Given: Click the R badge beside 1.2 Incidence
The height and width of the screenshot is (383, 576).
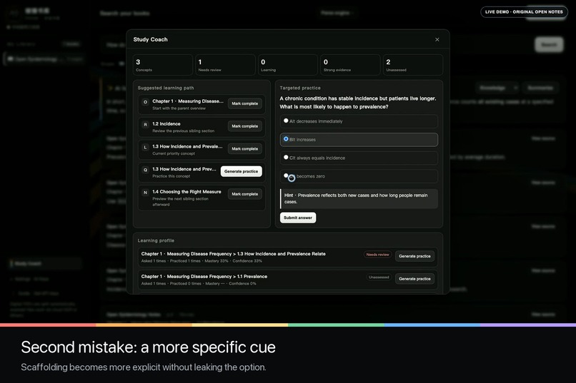Looking at the screenshot, I should pyautogui.click(x=145, y=125).
